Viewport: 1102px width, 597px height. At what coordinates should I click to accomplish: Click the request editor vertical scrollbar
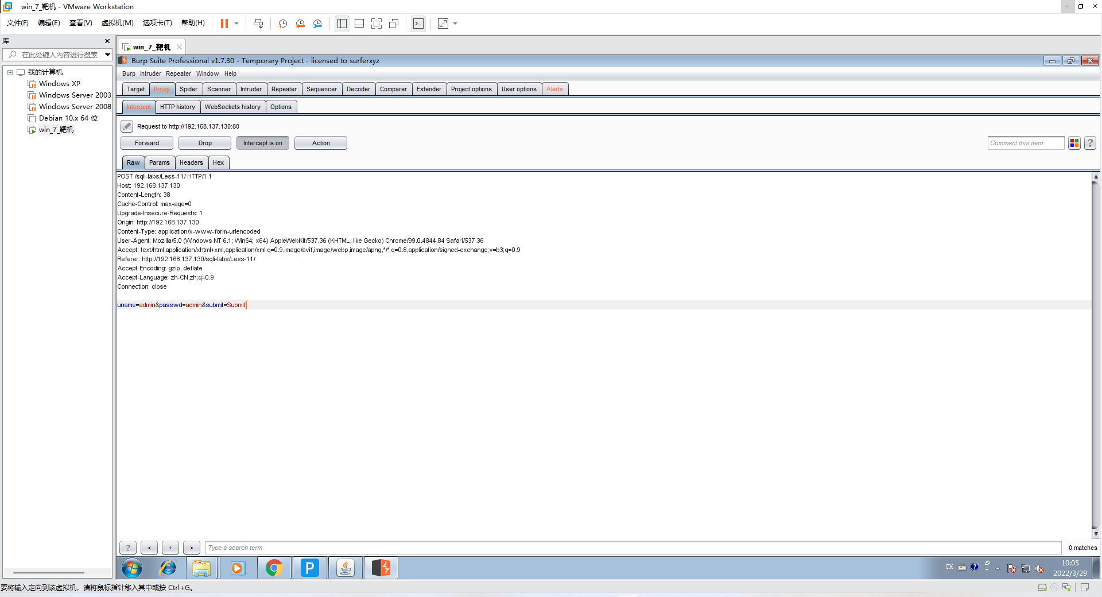coord(1096,355)
